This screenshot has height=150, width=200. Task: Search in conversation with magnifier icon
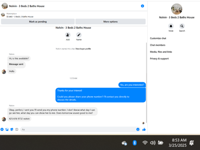[182, 26]
